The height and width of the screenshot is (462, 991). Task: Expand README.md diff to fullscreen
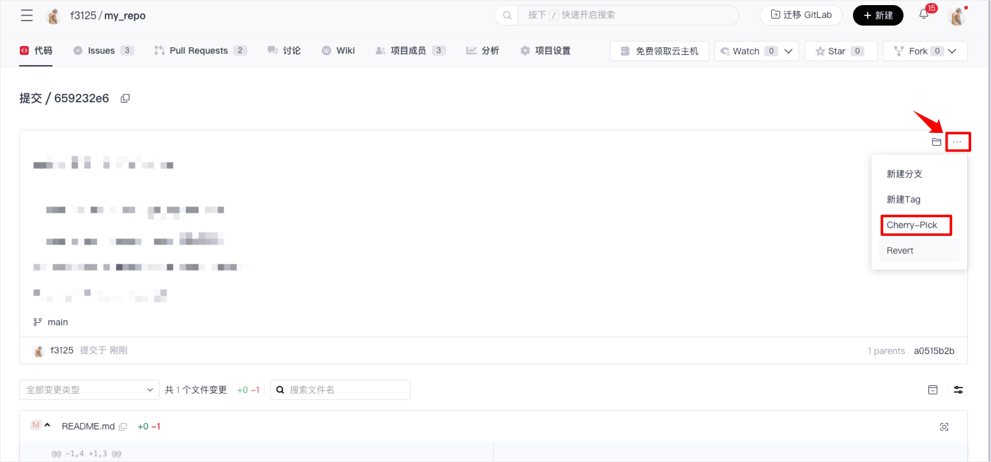[944, 427]
